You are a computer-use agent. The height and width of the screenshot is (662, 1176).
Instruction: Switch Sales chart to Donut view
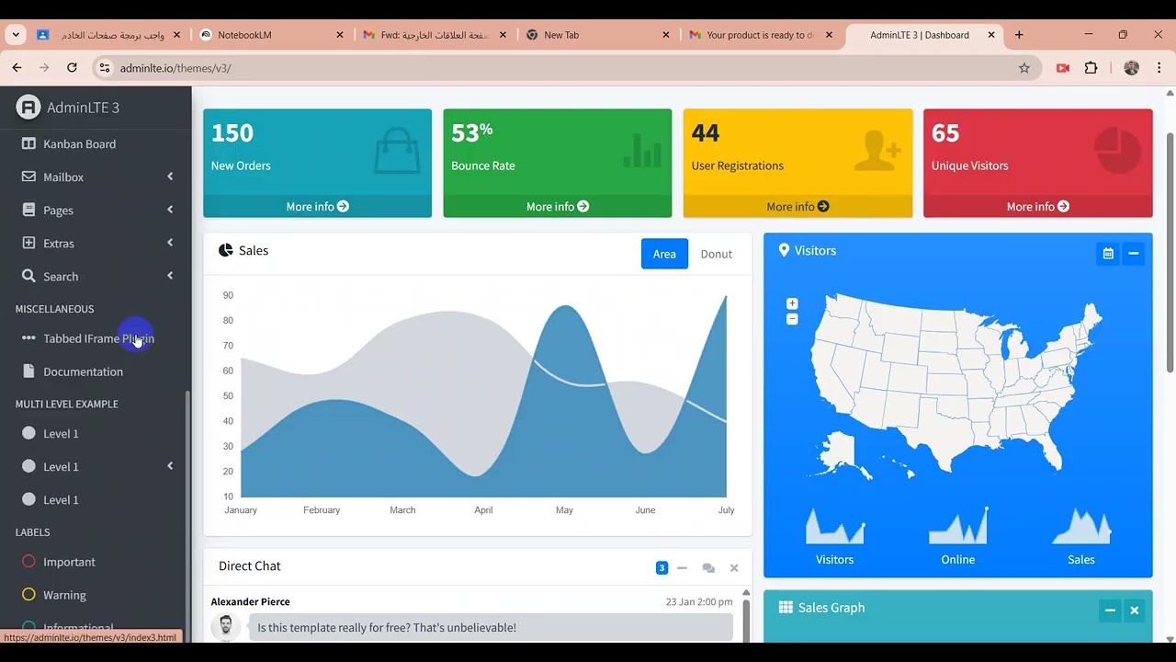point(717,254)
